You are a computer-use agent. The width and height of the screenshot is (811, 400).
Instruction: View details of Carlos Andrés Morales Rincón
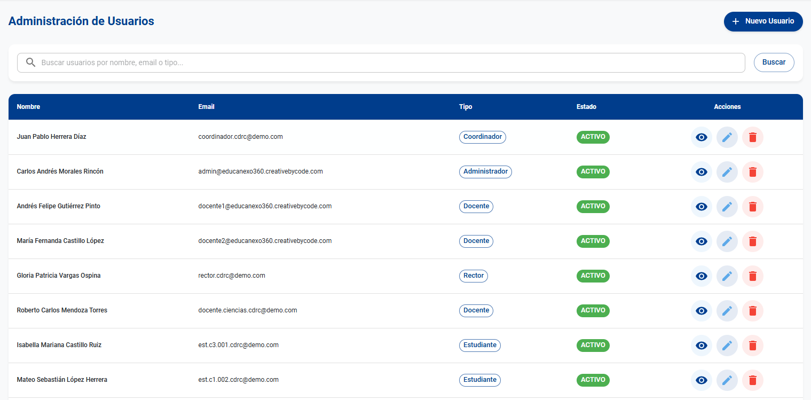point(702,172)
